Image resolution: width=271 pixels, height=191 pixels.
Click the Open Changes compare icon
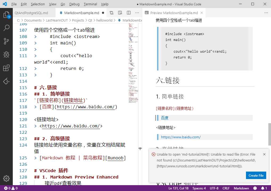pyautogui.click(x=112, y=13)
